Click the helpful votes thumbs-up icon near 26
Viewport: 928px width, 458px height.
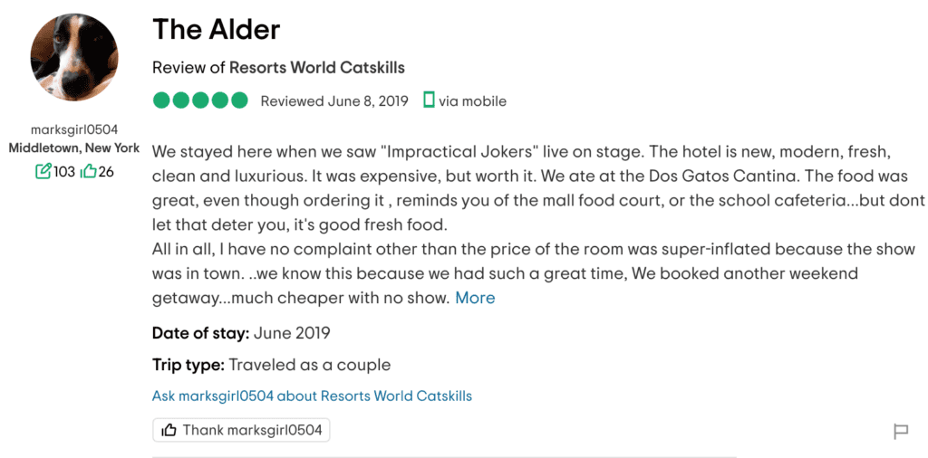pyautogui.click(x=88, y=171)
